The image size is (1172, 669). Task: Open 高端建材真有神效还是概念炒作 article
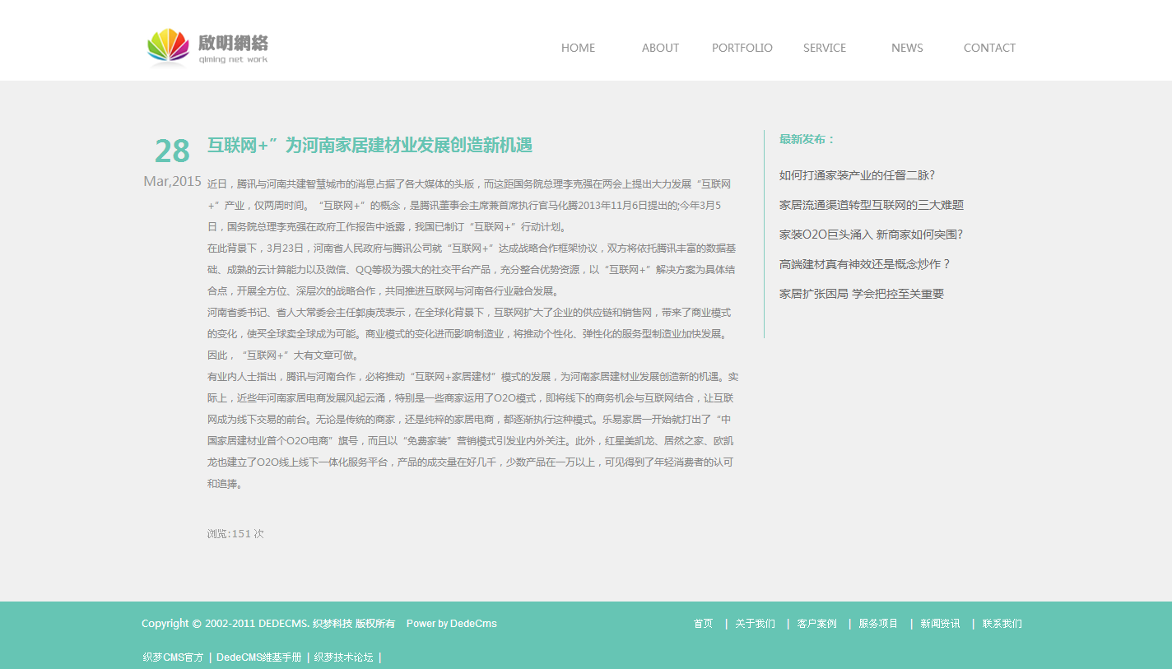pos(865,264)
